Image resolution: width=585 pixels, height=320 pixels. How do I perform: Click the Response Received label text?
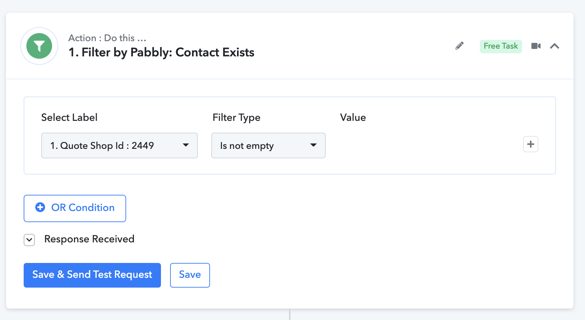[x=89, y=239]
